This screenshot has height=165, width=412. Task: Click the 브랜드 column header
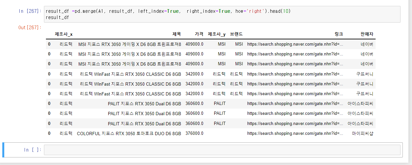pyautogui.click(x=237, y=34)
